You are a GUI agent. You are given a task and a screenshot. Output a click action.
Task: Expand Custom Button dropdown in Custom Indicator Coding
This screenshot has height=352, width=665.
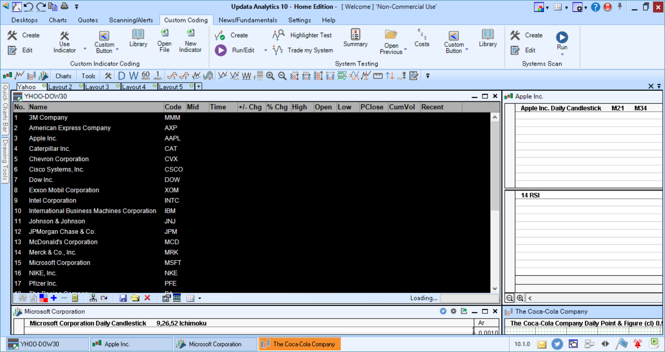(117, 49)
